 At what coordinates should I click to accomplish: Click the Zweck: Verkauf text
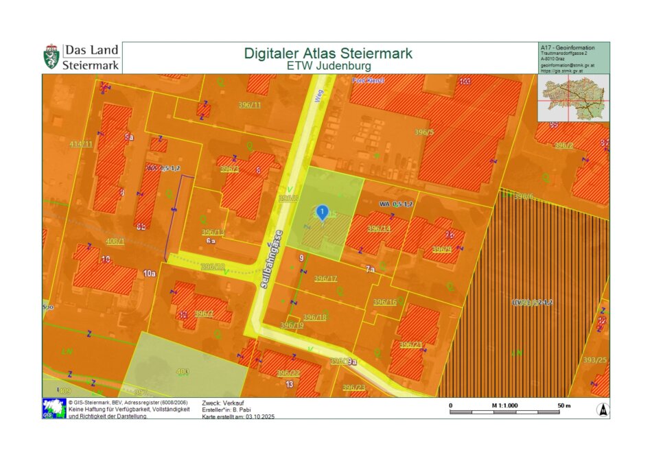click(x=223, y=403)
